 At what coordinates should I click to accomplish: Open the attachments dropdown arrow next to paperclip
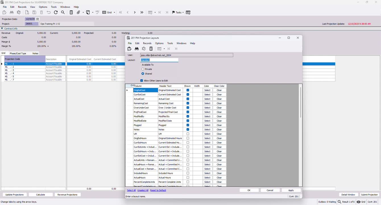(x=83, y=13)
